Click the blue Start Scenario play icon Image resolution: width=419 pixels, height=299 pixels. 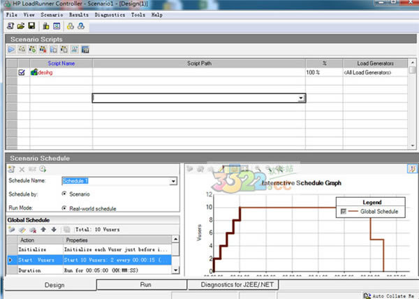coord(11,50)
